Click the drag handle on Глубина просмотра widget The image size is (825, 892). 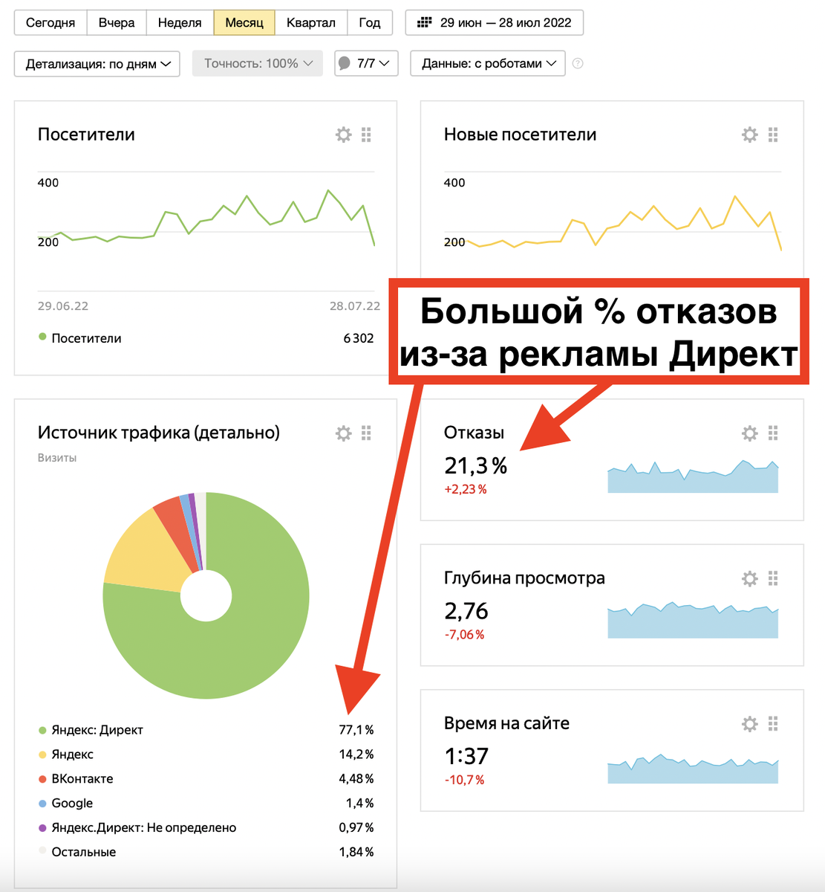(772, 578)
